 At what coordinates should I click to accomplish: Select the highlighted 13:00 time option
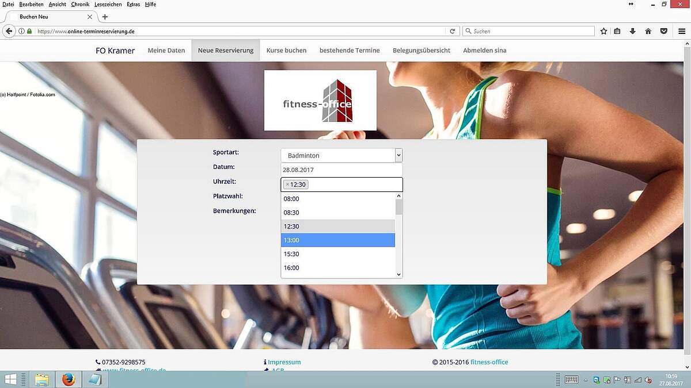point(338,240)
